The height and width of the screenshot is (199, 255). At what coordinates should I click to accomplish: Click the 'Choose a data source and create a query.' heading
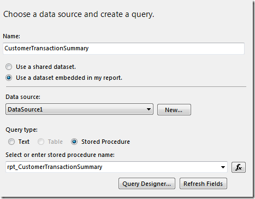coord(79,14)
